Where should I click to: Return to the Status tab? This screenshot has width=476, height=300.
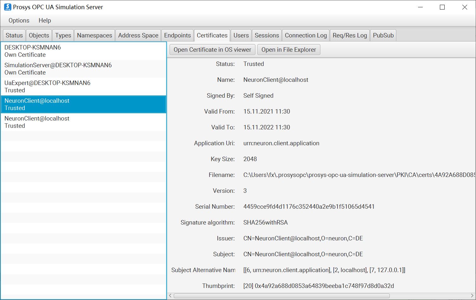tap(14, 35)
